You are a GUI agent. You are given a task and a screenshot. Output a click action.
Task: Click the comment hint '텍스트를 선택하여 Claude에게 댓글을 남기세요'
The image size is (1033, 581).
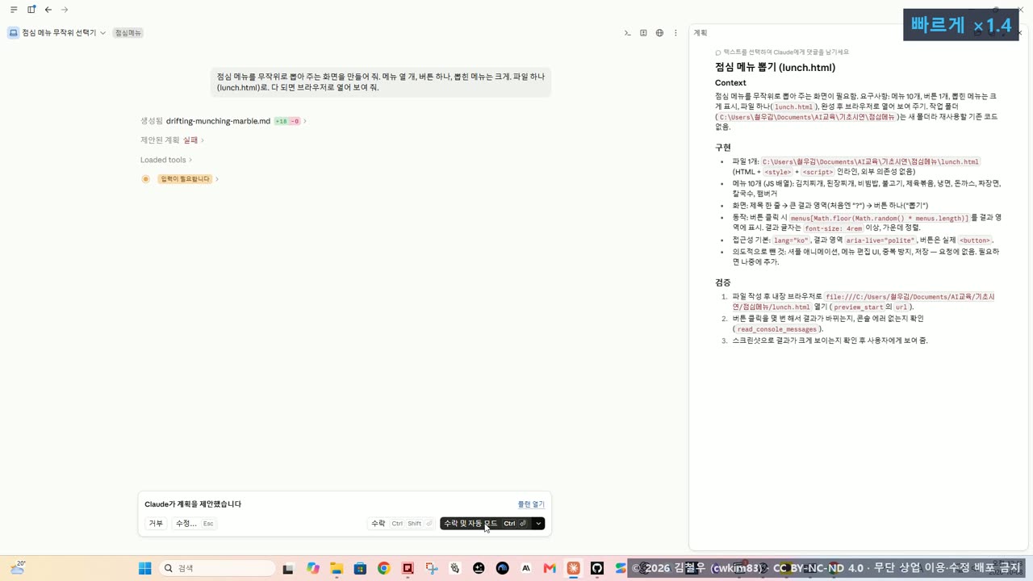pyautogui.click(x=785, y=52)
